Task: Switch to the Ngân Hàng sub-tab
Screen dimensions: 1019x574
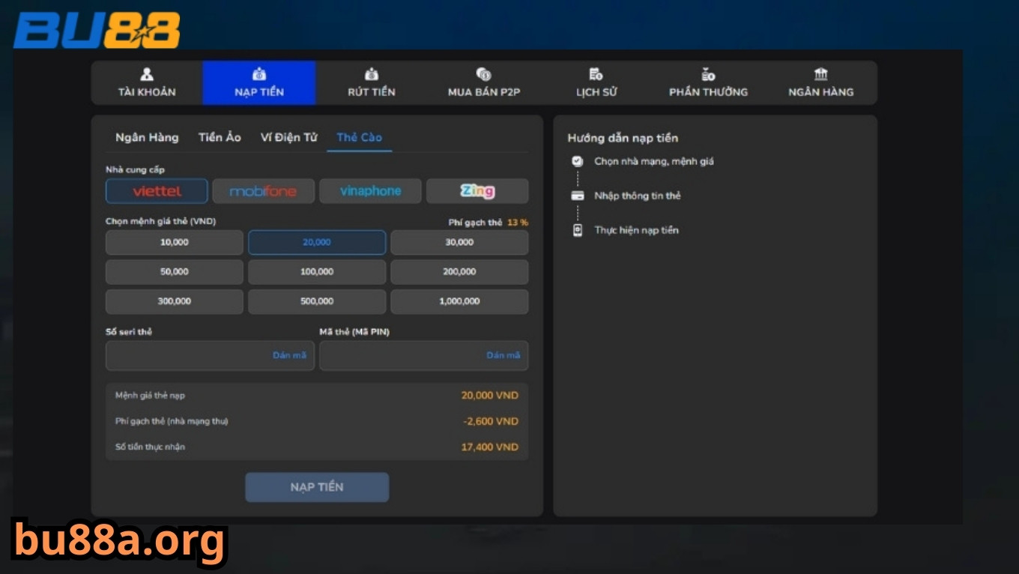Action: pyautogui.click(x=147, y=137)
